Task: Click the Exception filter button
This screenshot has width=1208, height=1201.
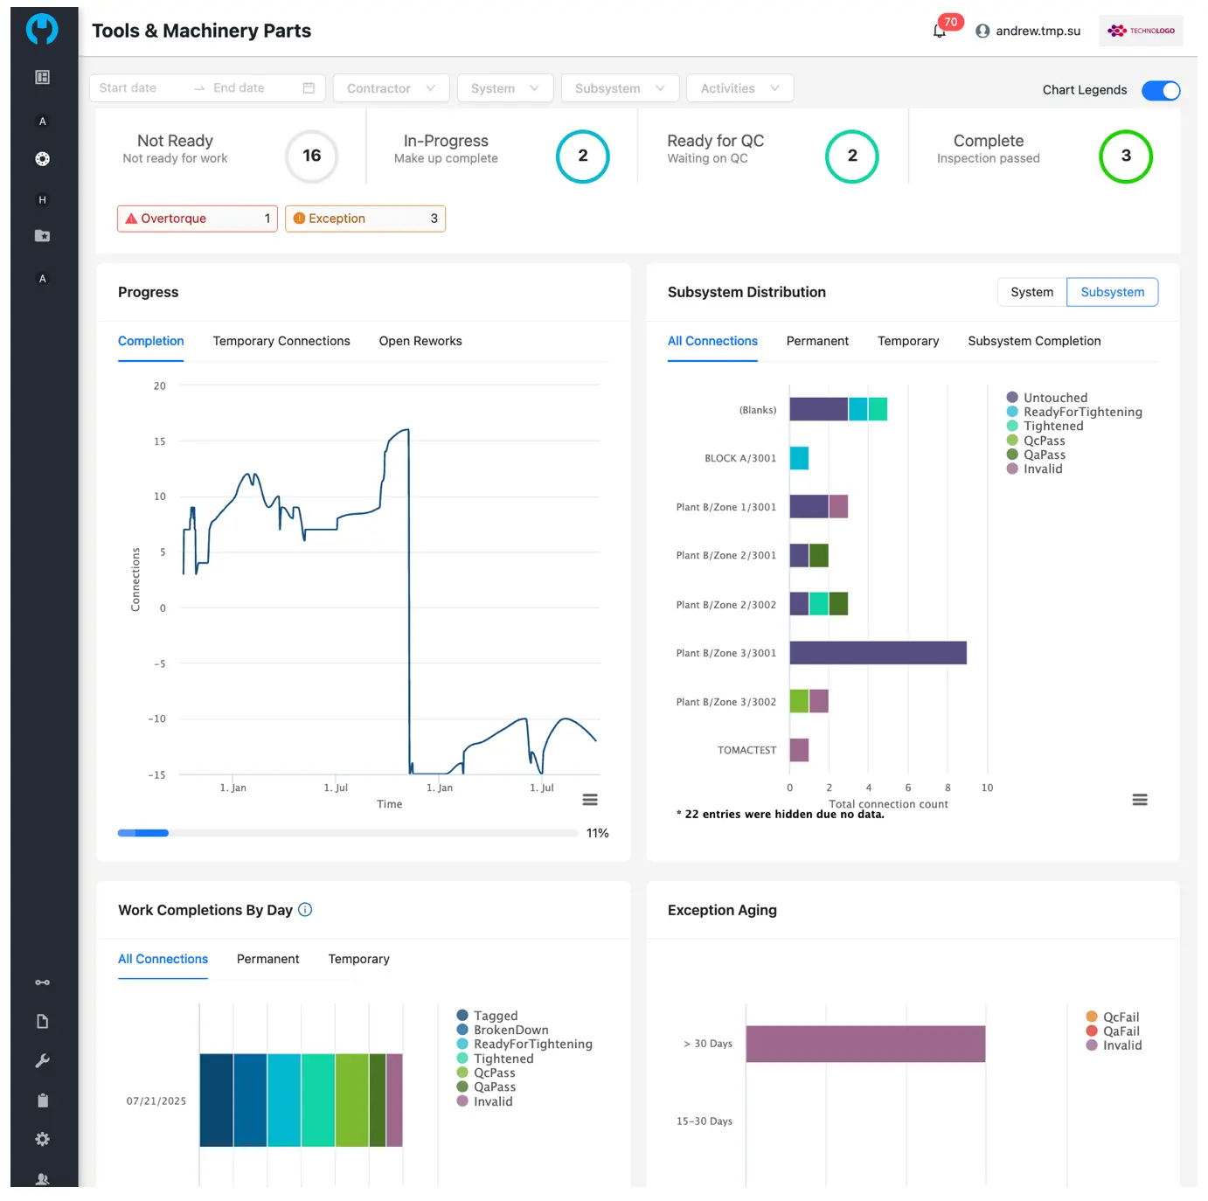Action: 365,219
